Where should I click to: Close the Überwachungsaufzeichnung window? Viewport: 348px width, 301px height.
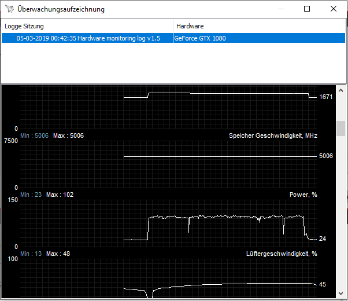point(334,9)
